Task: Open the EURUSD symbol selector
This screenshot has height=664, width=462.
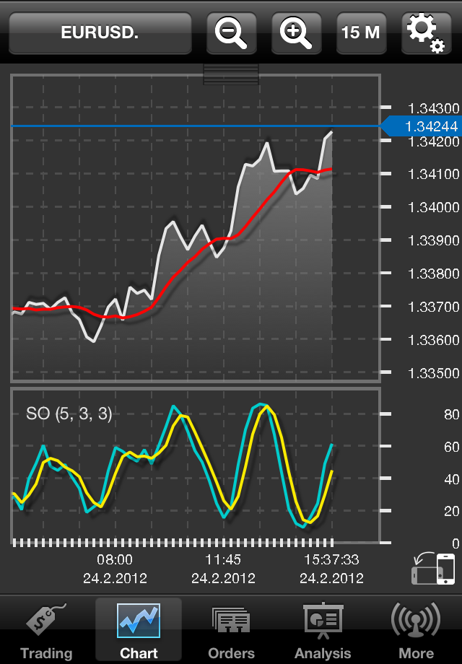Action: (x=100, y=32)
